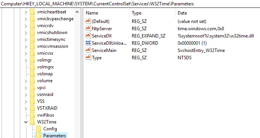Click the SvchostEntry_W32Time data value
Image resolution: width=260 pixels, height=138 pixels.
tap(201, 50)
